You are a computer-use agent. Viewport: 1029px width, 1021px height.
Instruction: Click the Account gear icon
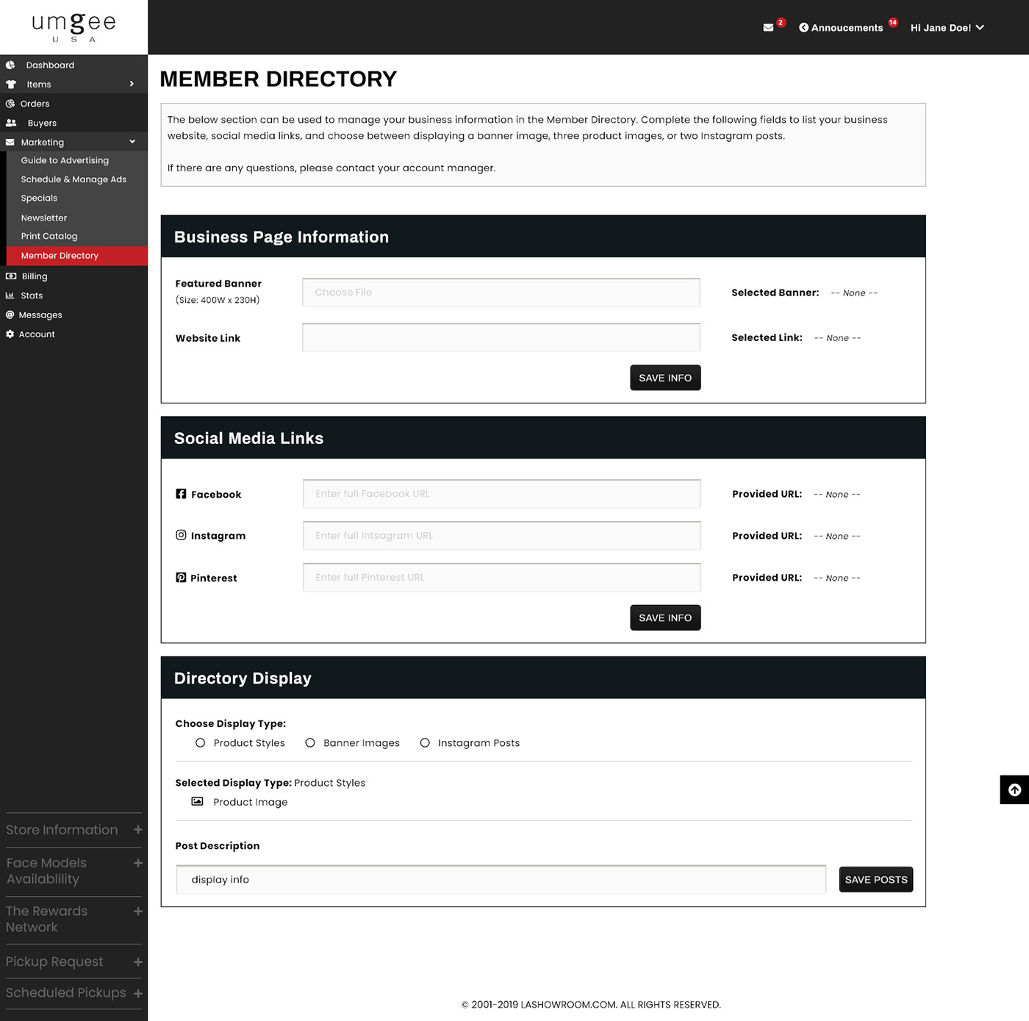click(10, 334)
